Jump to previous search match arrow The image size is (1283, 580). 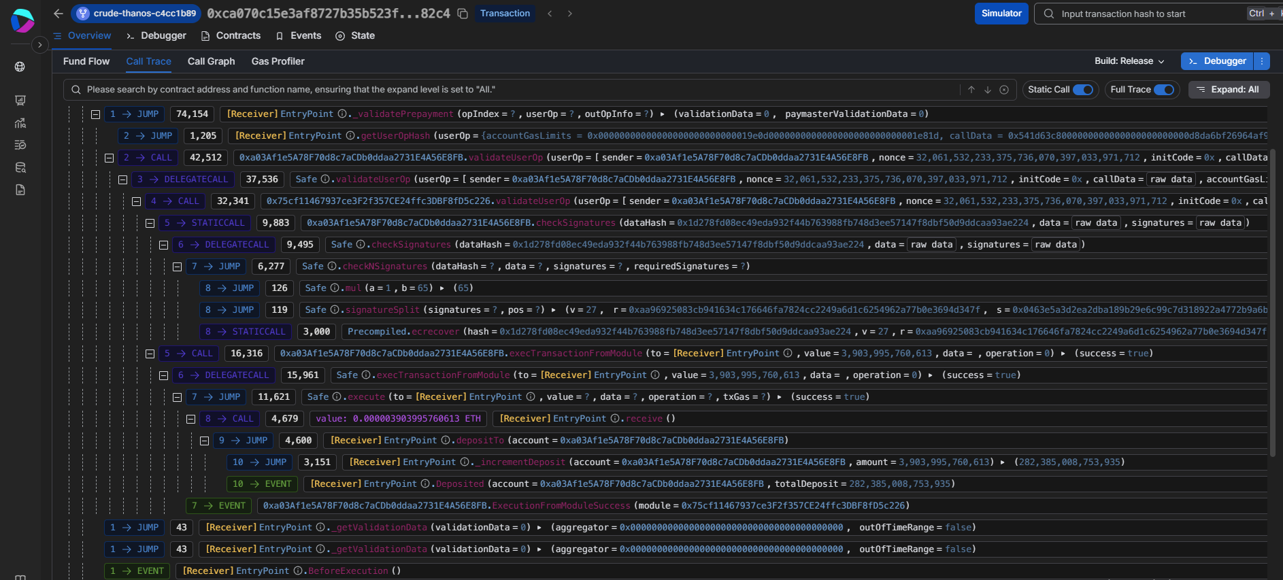(971, 90)
